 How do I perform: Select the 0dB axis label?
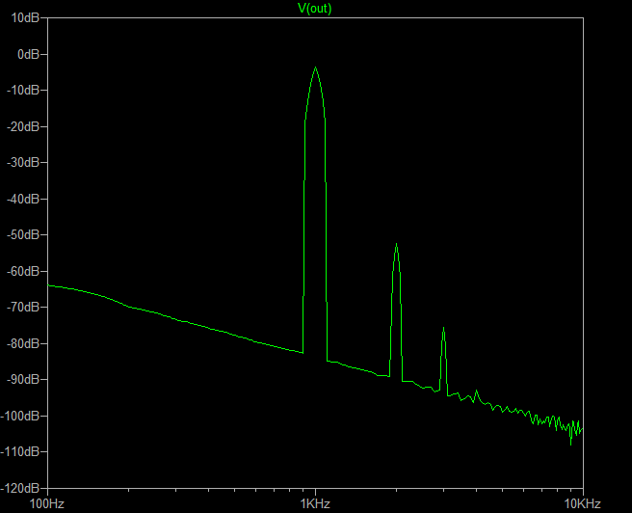tap(29, 54)
